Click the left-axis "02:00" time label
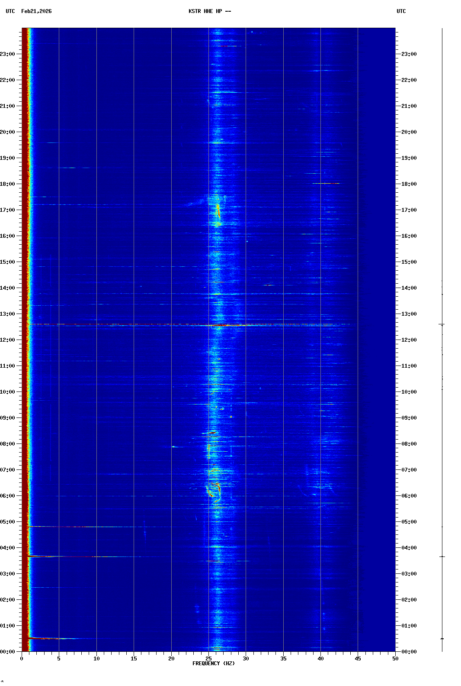461x686 pixels. point(7,600)
